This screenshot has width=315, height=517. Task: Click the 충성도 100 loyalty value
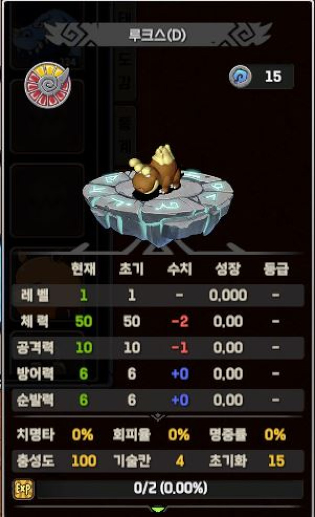click(84, 461)
